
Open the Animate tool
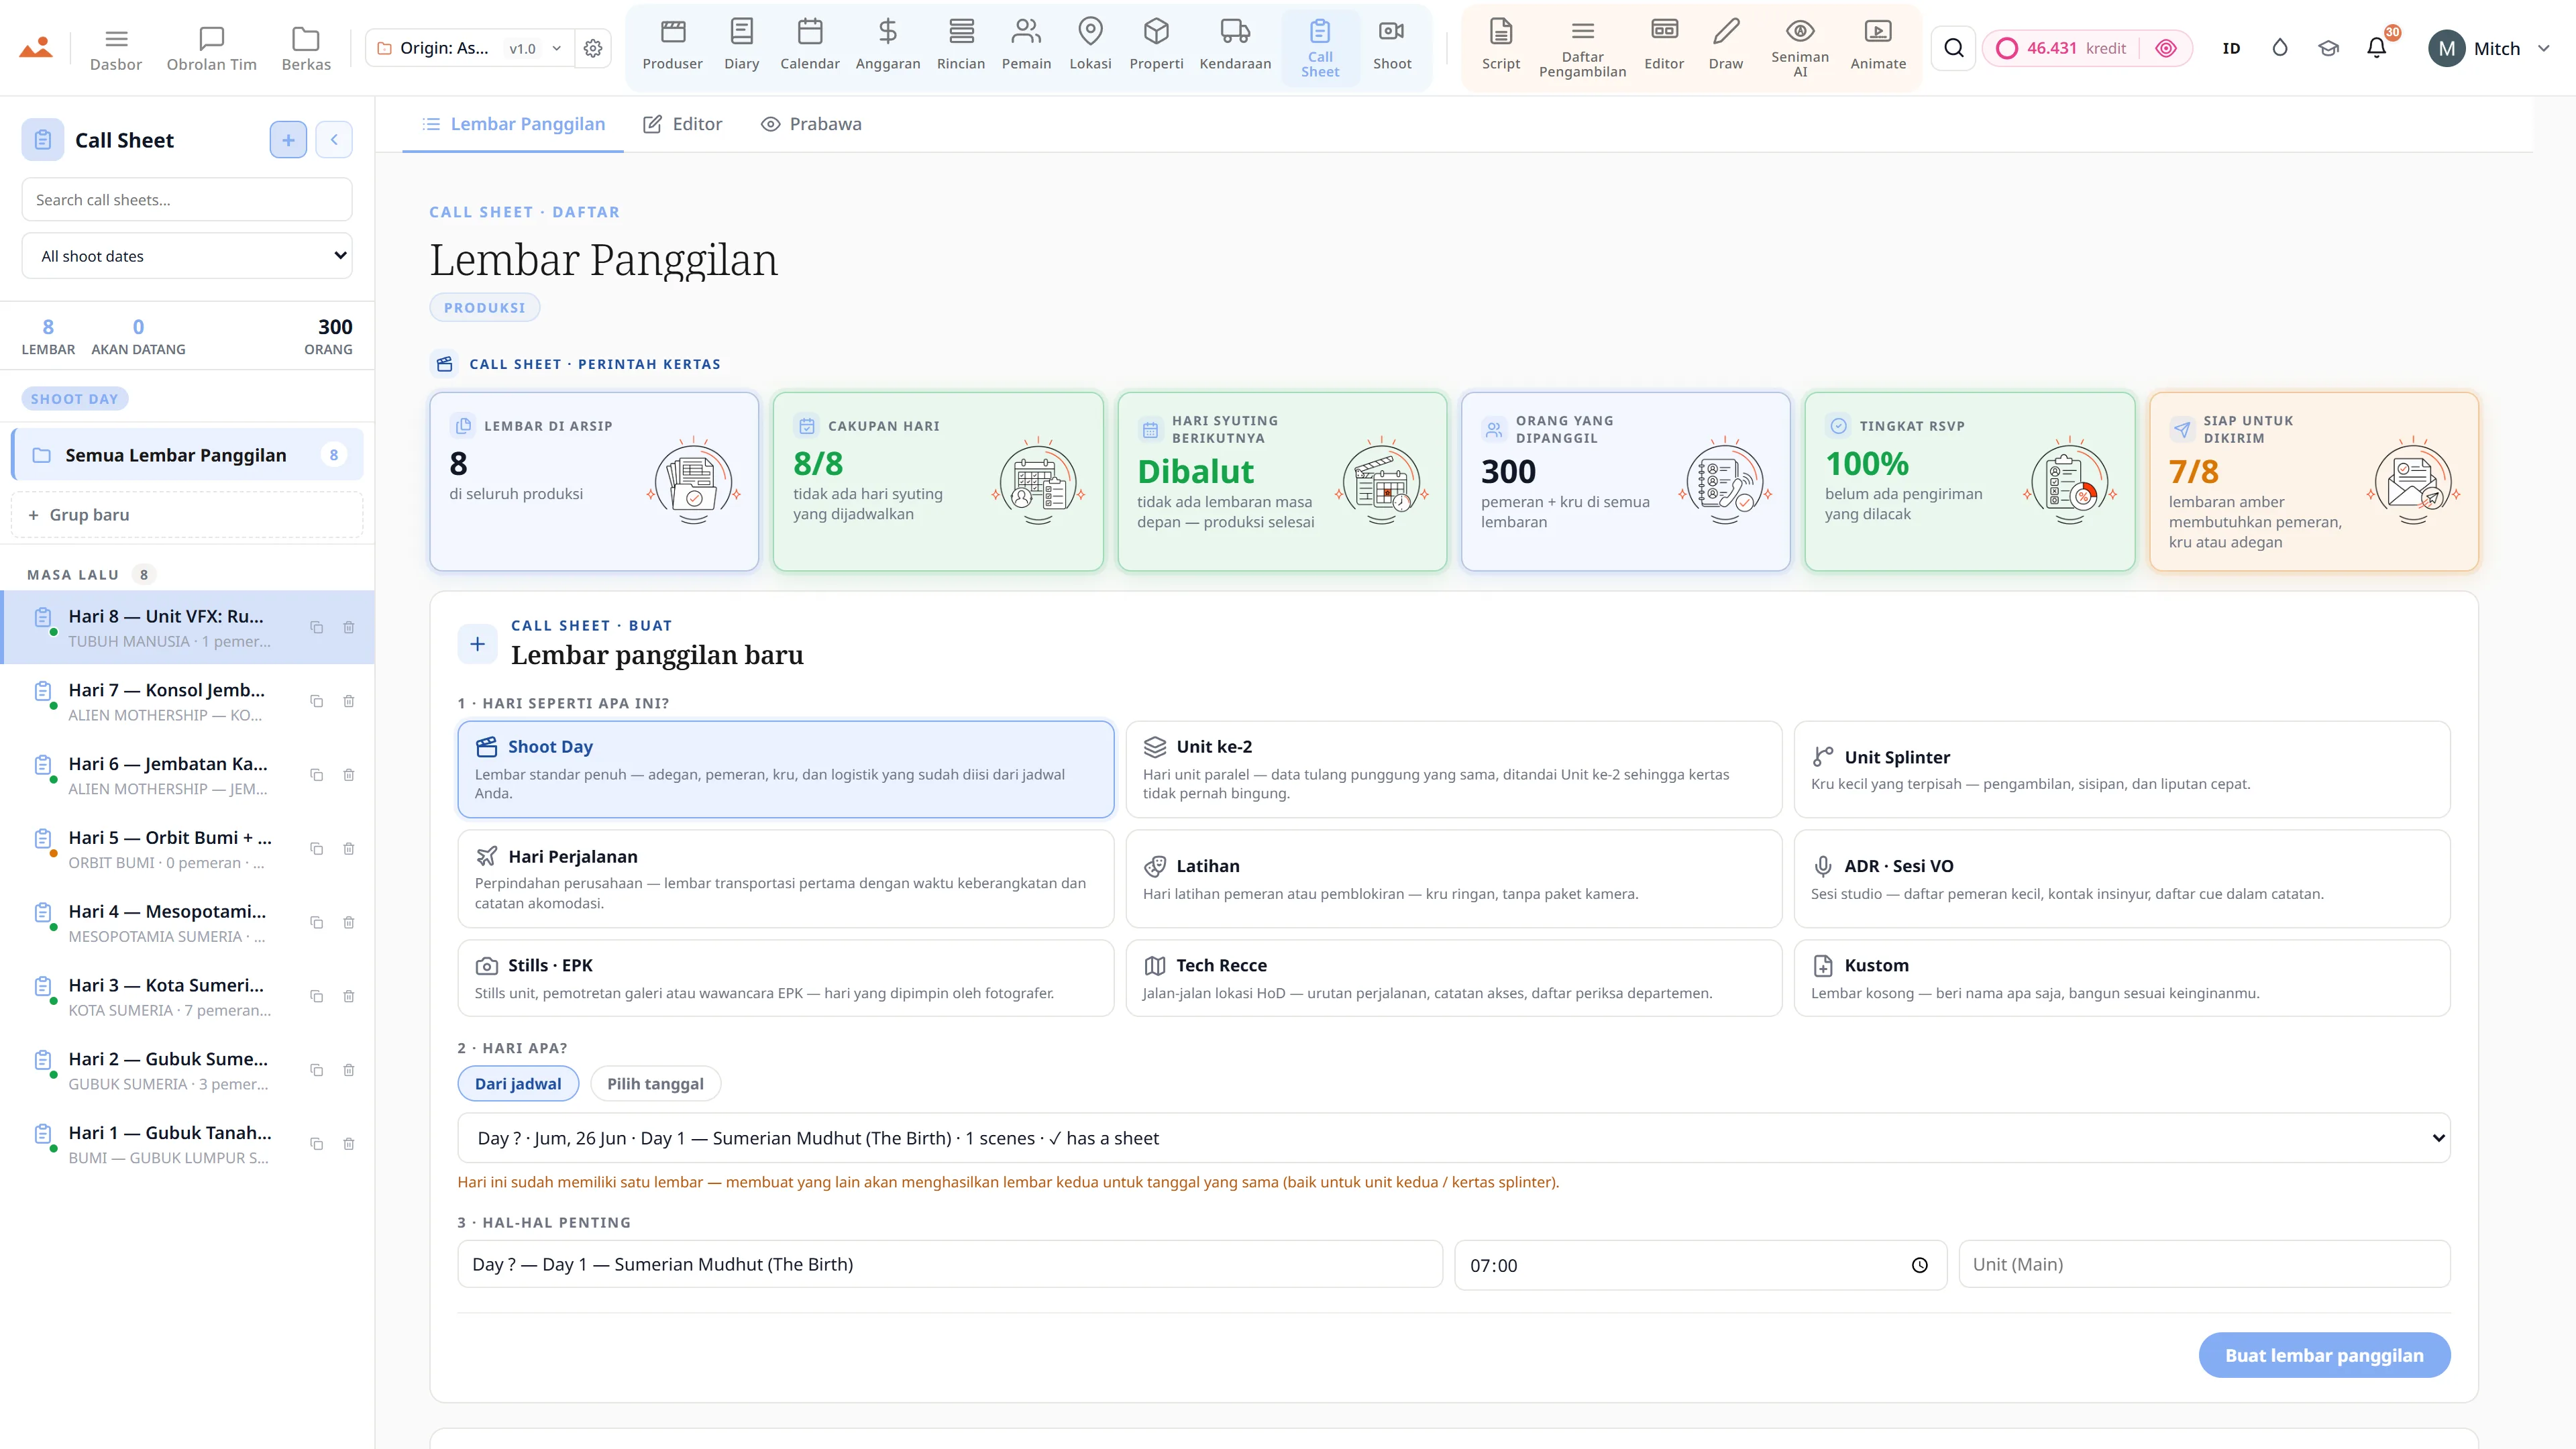1877,46
